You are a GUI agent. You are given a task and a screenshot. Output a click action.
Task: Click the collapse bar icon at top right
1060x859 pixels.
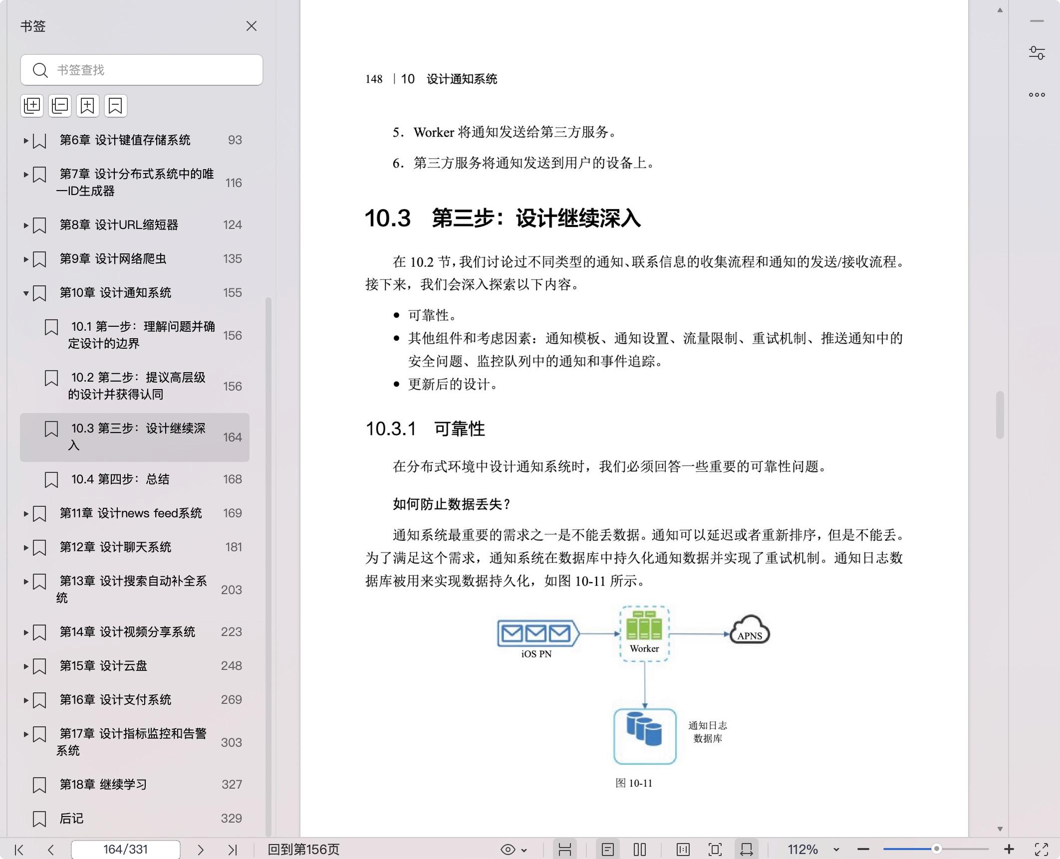(1037, 21)
